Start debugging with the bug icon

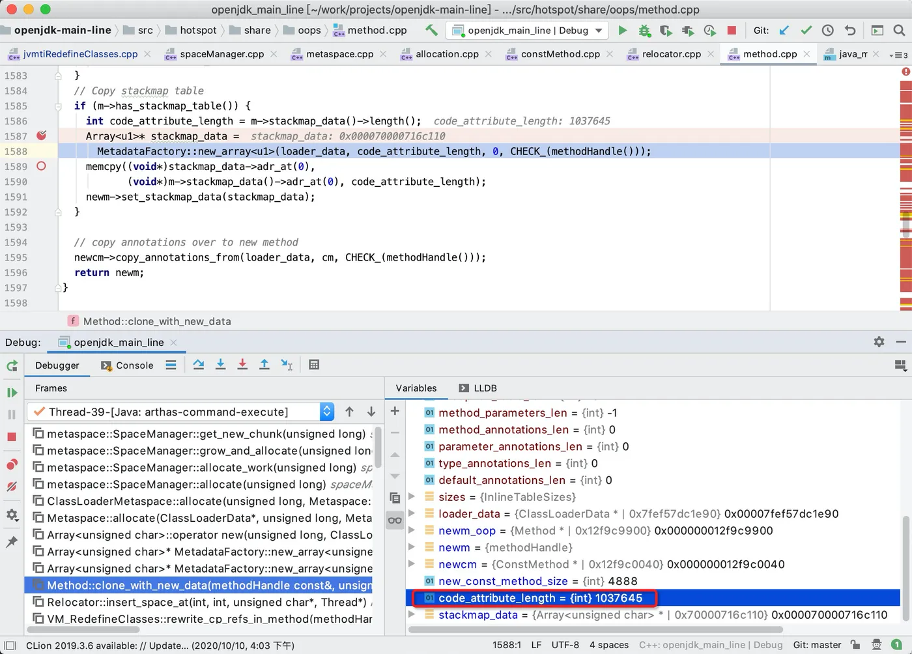(x=644, y=30)
